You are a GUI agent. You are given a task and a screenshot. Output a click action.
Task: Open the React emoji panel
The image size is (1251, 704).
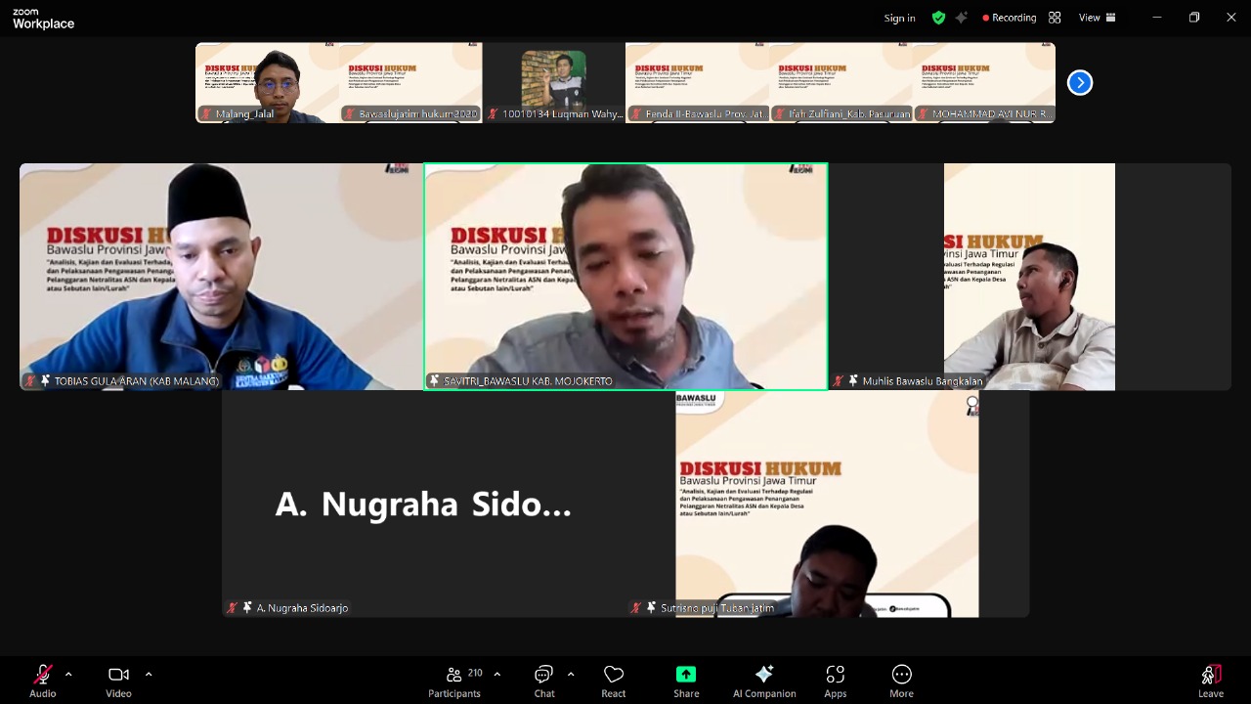pos(613,680)
